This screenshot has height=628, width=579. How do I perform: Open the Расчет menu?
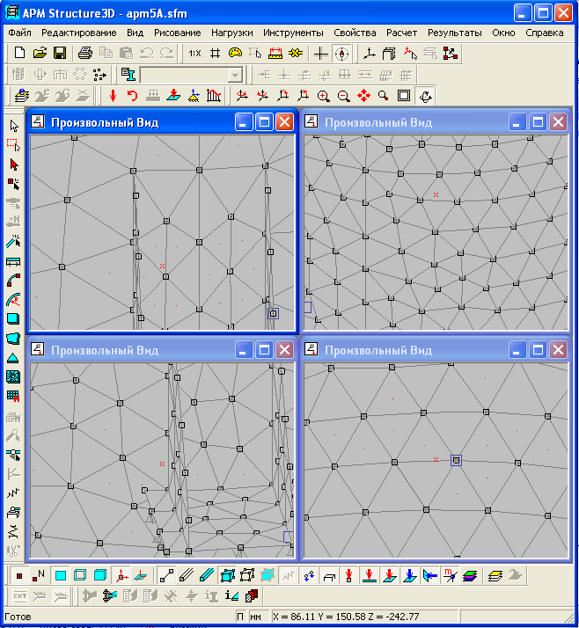[401, 33]
